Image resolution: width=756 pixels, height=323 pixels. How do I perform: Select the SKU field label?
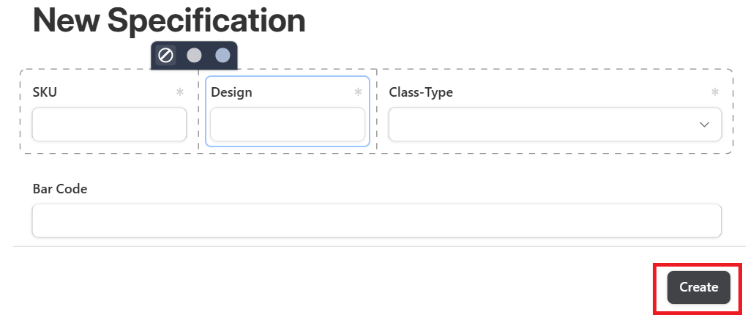point(45,92)
